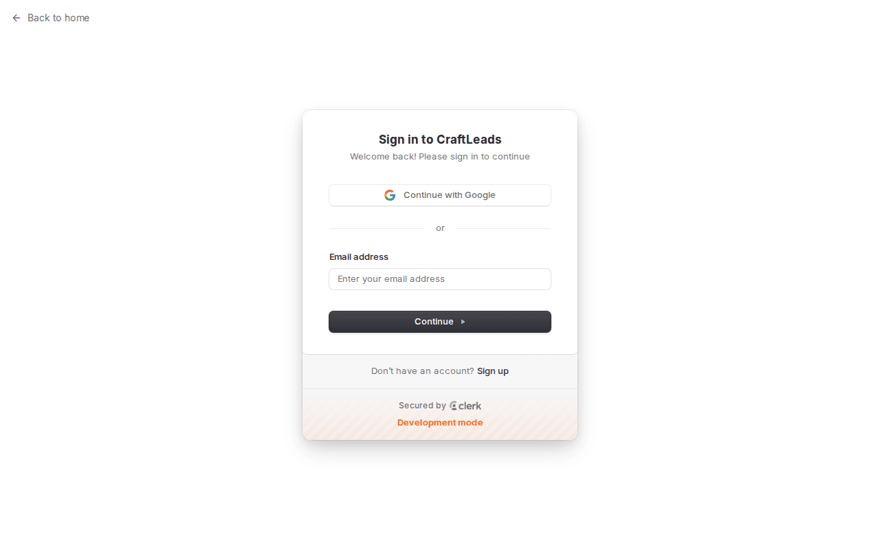The width and height of the screenshot is (880, 550).
Task: Click the Sign in to CraftLeads heading
Action: [440, 140]
